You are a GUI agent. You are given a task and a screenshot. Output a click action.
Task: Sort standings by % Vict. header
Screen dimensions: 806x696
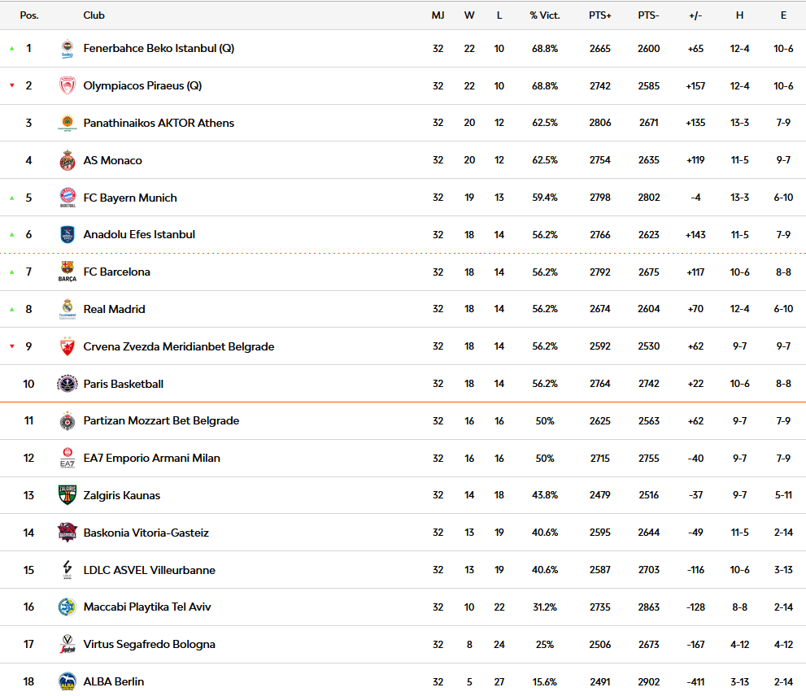point(544,15)
